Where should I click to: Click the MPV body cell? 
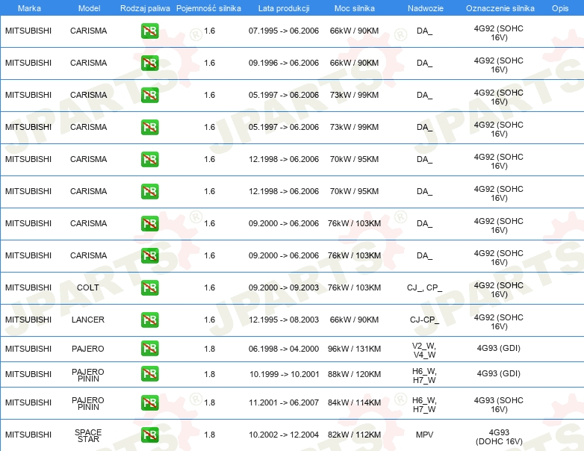(424, 435)
